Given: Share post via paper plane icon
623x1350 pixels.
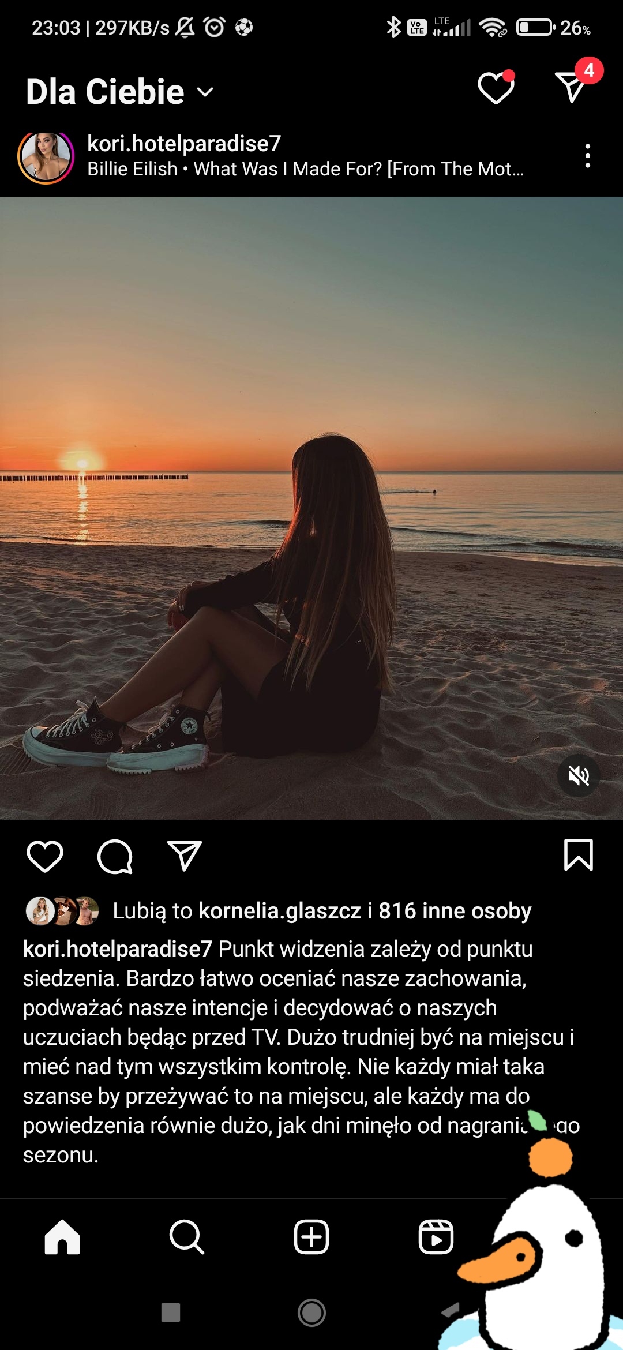Looking at the screenshot, I should tap(184, 856).
